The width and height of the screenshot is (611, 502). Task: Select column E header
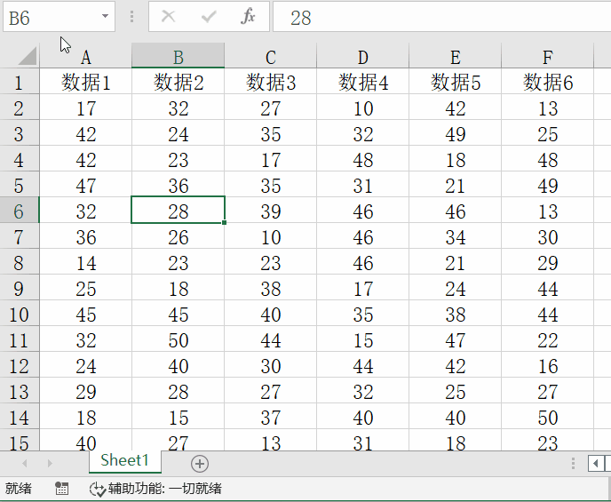tap(455, 57)
